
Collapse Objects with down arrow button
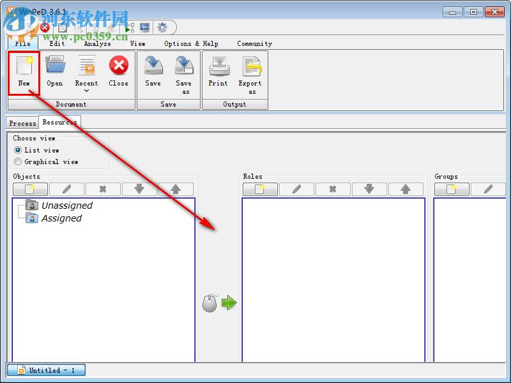tap(139, 189)
